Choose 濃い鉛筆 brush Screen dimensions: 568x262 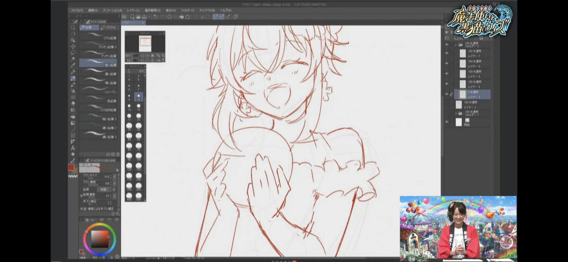pos(98,72)
